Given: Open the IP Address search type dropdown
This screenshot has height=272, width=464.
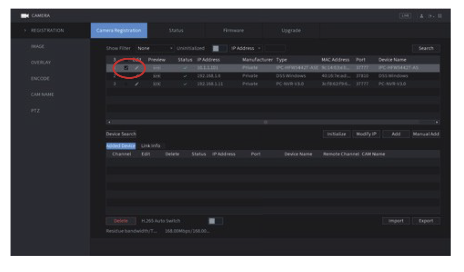Looking at the screenshot, I should pyautogui.click(x=246, y=48).
